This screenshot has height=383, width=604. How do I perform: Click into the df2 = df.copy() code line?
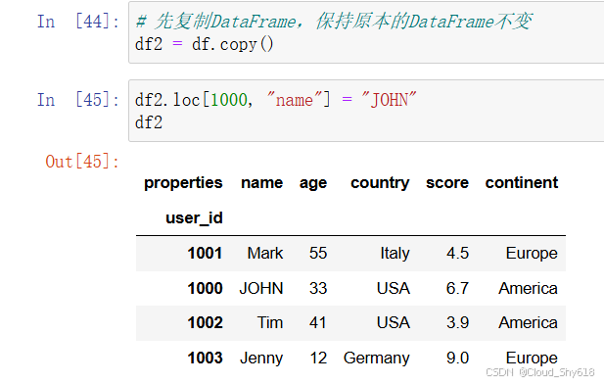[205, 44]
